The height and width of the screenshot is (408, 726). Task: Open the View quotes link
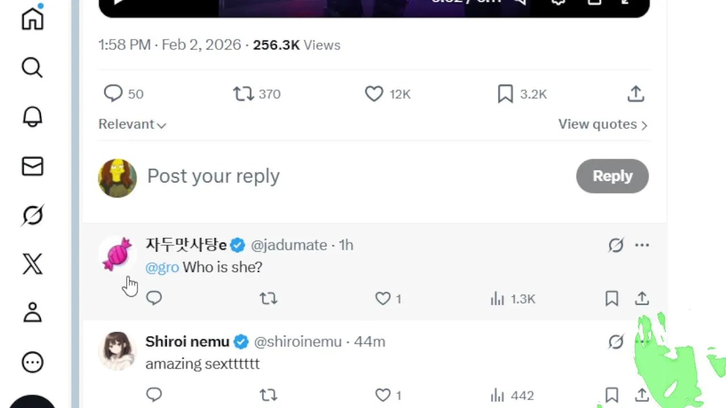click(x=602, y=125)
